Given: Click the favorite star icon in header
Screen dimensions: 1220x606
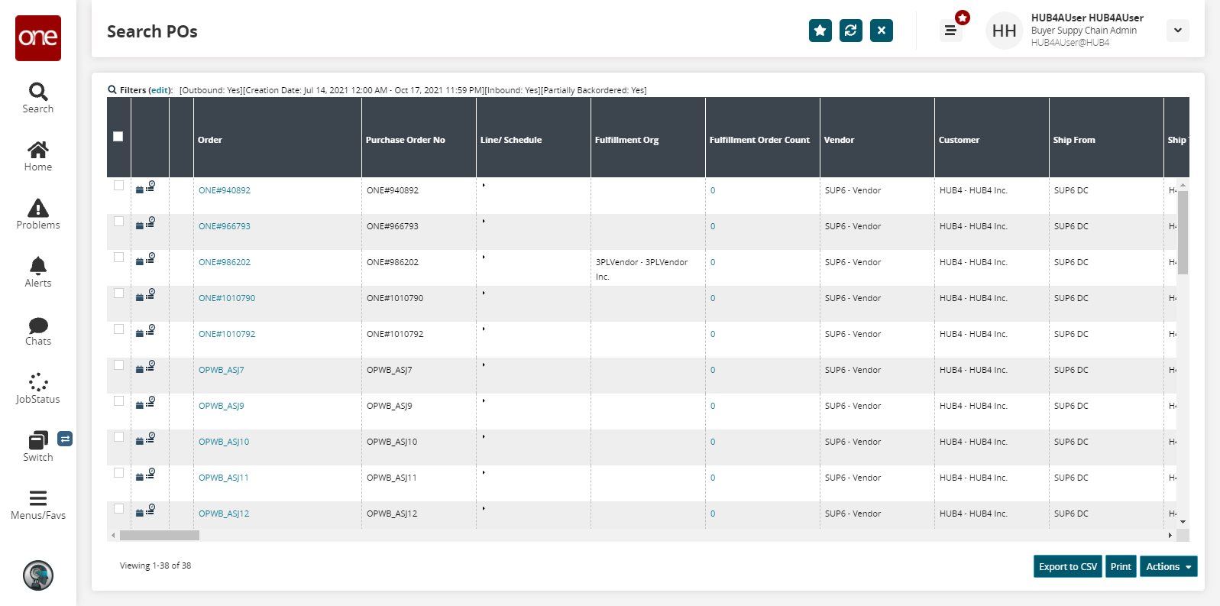Looking at the screenshot, I should [820, 31].
